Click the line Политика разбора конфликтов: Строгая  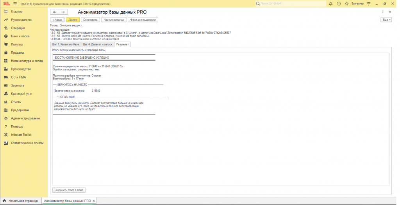(77, 76)
